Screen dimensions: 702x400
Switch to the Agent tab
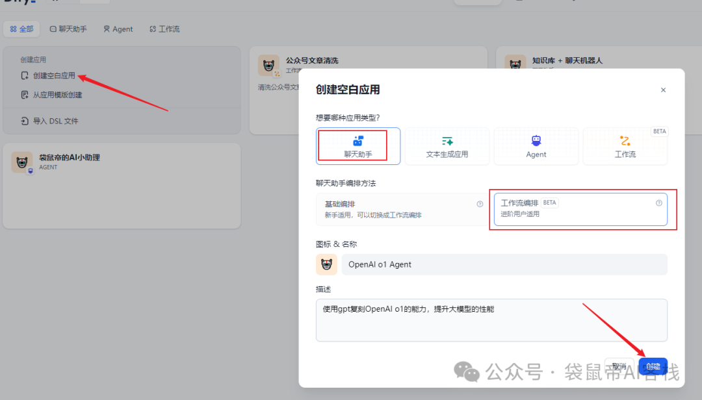pyautogui.click(x=118, y=29)
